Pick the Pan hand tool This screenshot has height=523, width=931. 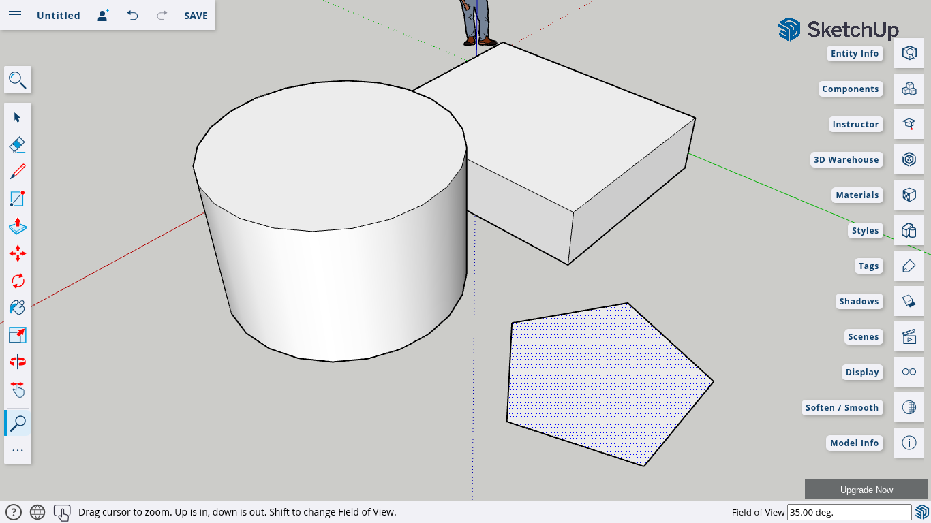coord(18,389)
